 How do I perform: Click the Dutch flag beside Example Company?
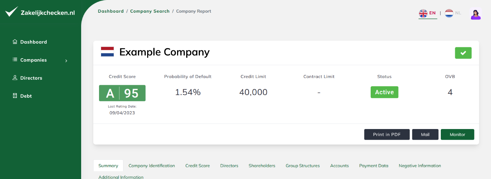click(107, 52)
